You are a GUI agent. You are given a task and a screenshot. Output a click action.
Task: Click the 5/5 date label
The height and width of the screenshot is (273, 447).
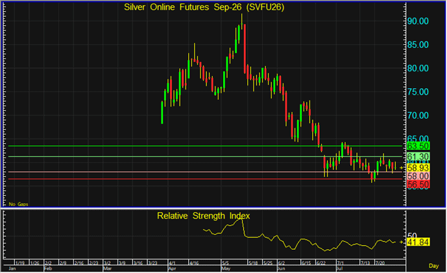(x=226, y=263)
